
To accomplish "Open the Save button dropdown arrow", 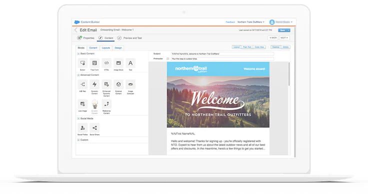I will pyautogui.click(x=288, y=30).
